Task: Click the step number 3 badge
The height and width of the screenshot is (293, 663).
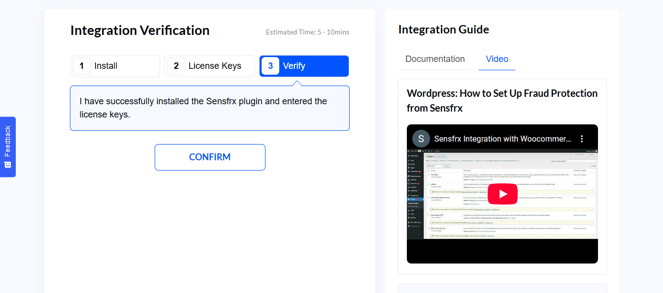Action: pos(270,66)
